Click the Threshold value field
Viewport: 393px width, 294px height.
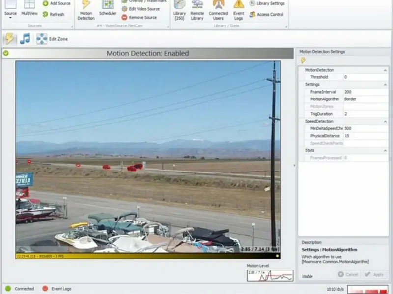click(x=365, y=77)
